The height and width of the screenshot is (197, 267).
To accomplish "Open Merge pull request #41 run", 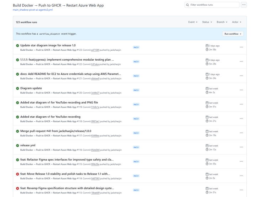I will [x=56, y=131].
